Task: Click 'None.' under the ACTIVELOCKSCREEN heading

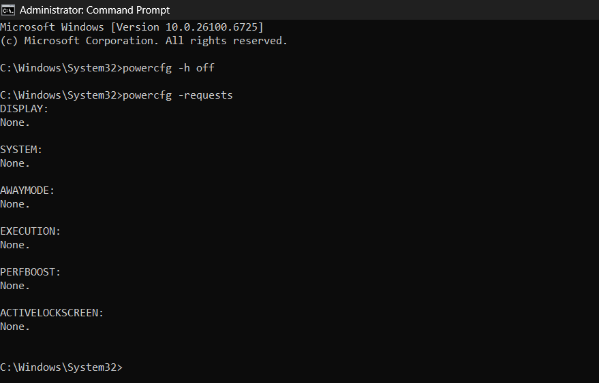Action: (x=15, y=327)
